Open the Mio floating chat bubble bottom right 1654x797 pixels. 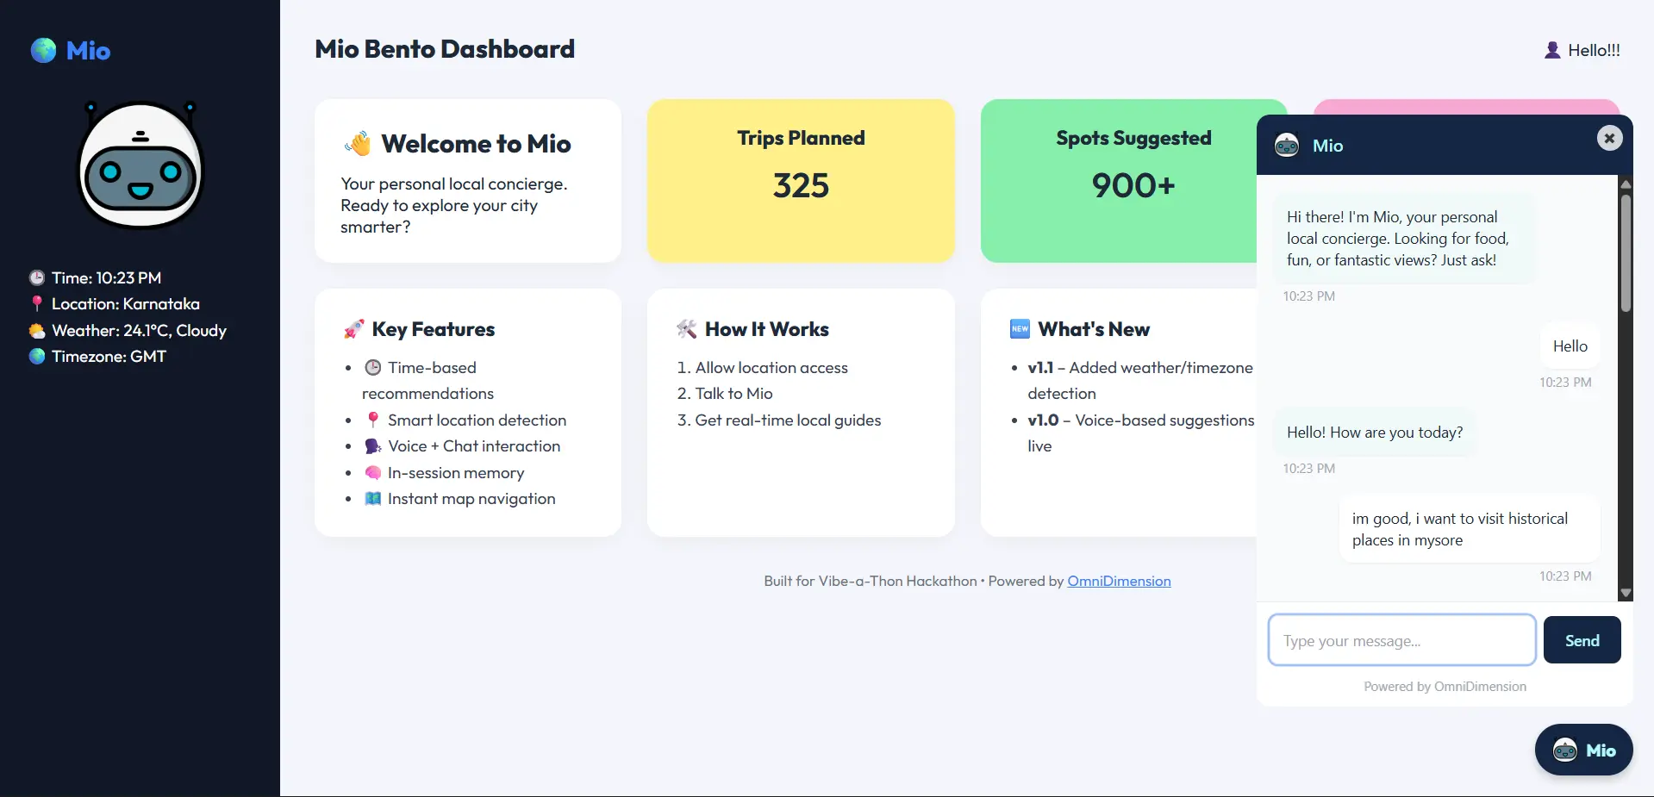click(1583, 749)
